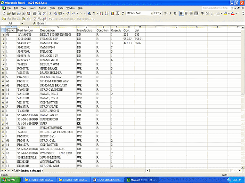Apply the yellow fill color
245x183 pixels.
(226, 14)
